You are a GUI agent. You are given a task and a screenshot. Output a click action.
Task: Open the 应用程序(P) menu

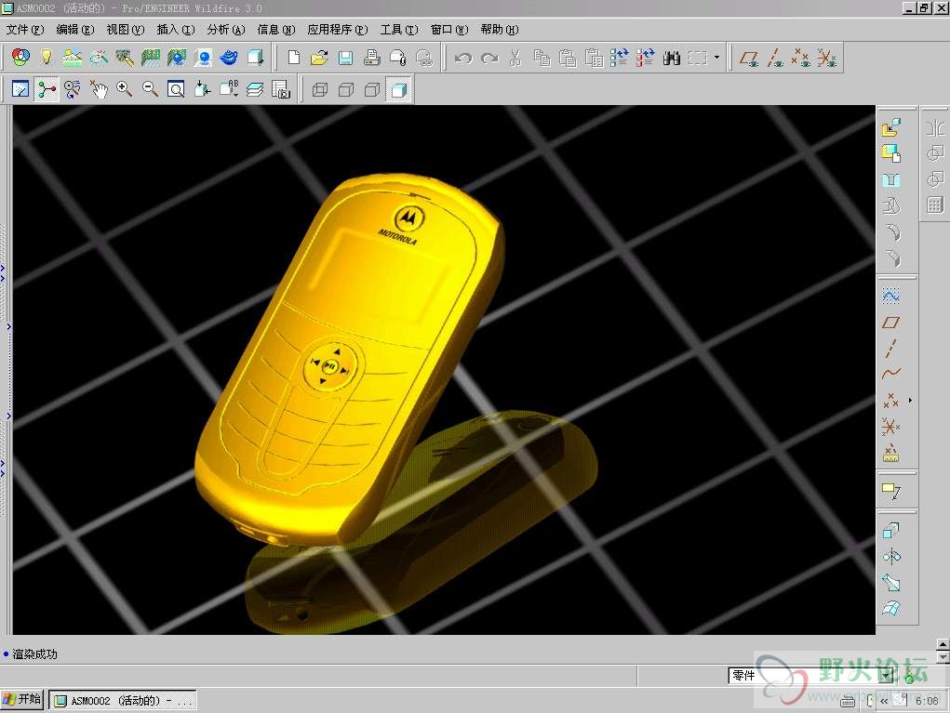point(338,29)
